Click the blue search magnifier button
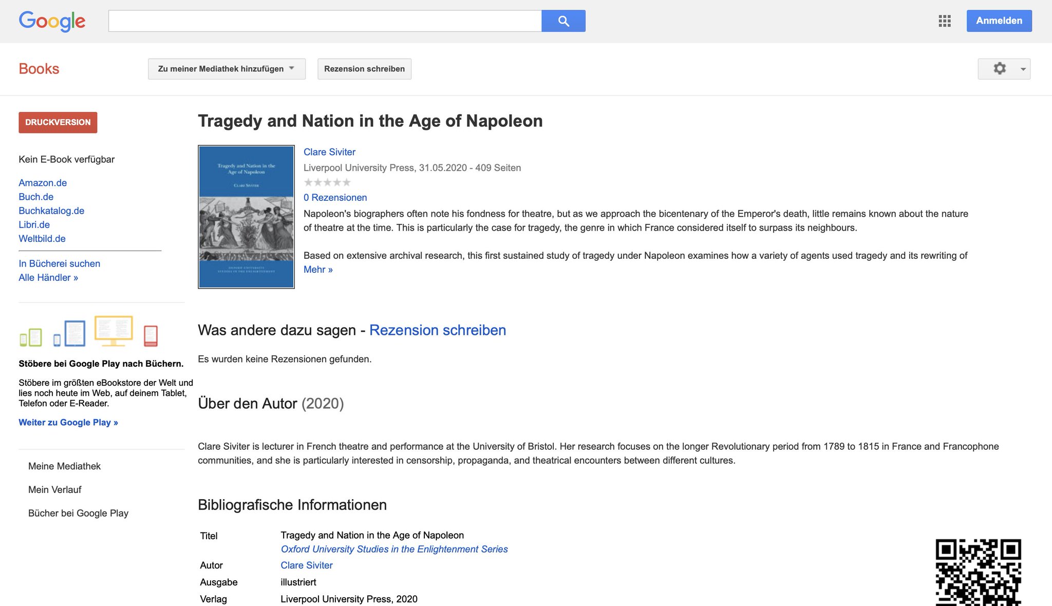Screen dimensions: 1052x606 point(563,21)
